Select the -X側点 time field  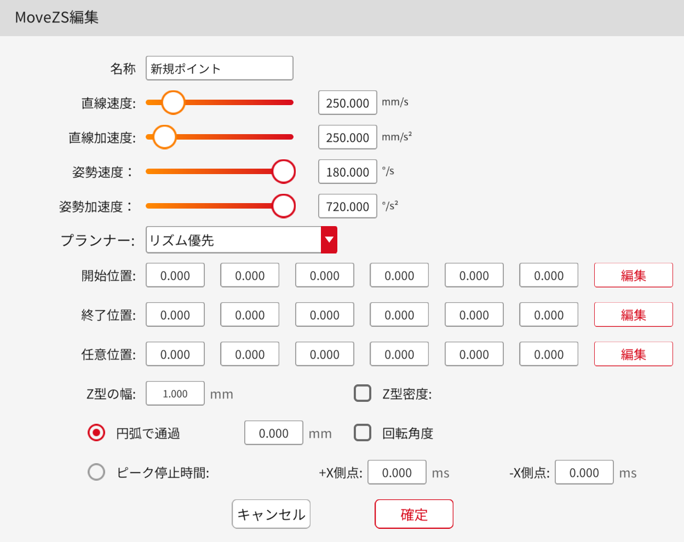tap(584, 472)
